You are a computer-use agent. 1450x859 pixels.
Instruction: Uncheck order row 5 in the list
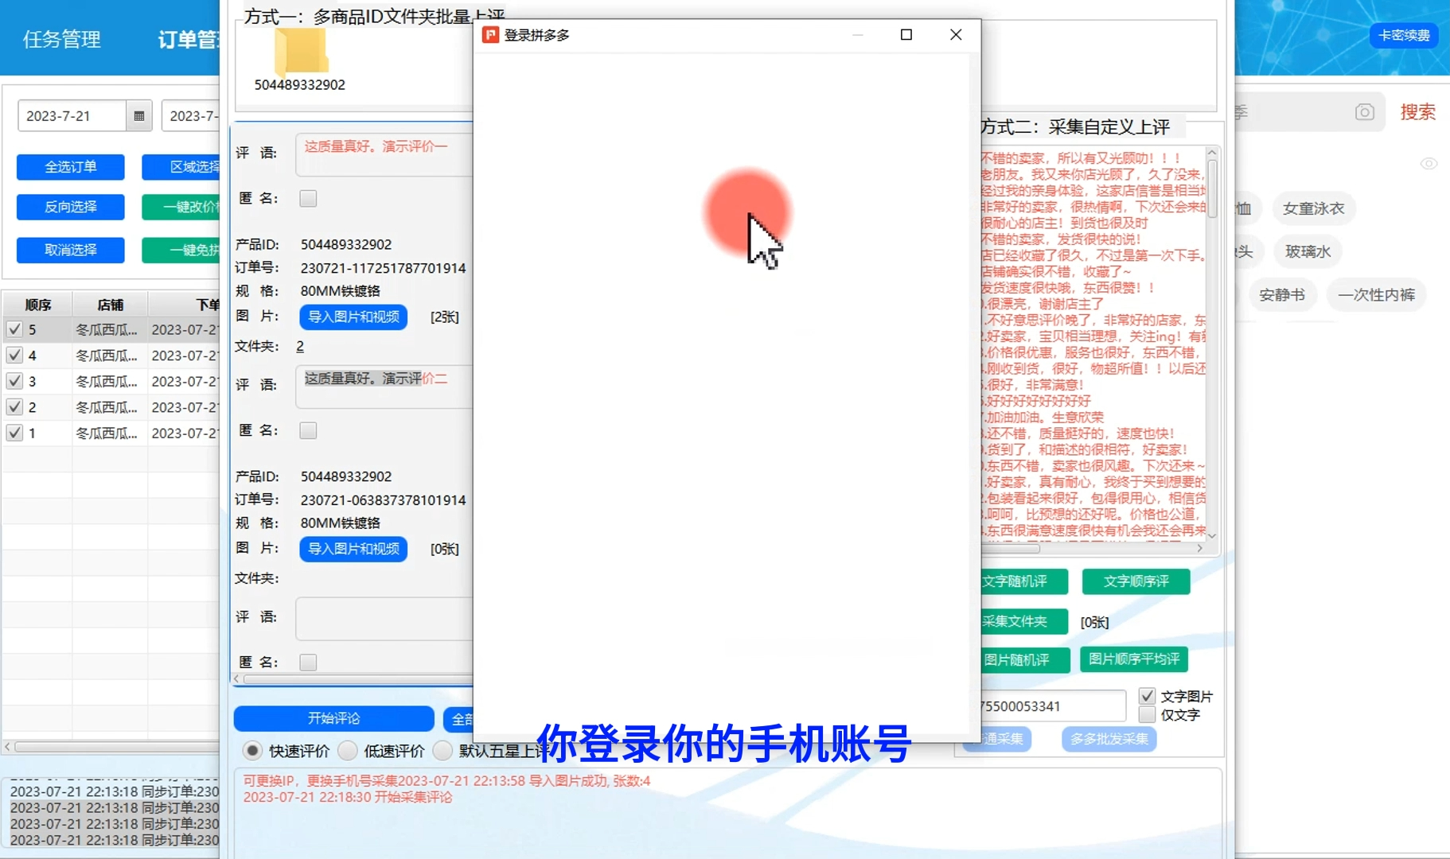click(14, 329)
